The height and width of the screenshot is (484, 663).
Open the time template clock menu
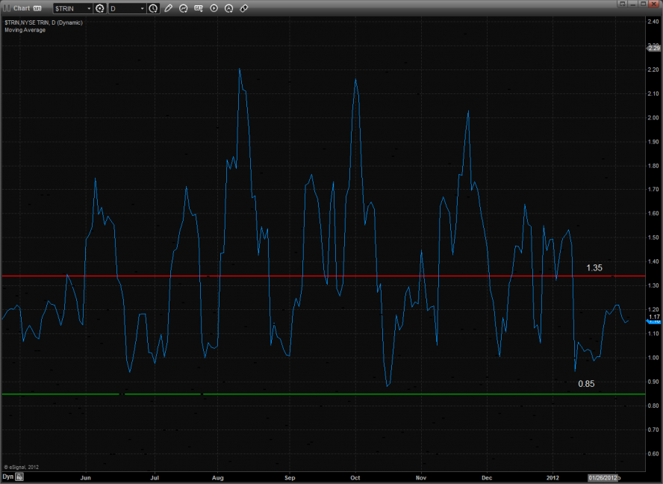coord(154,8)
